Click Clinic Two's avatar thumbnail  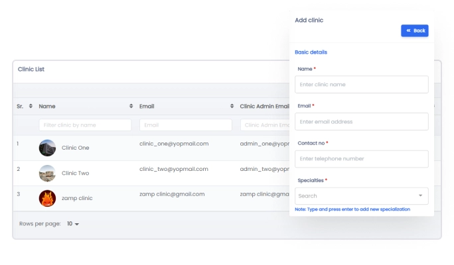point(47,173)
